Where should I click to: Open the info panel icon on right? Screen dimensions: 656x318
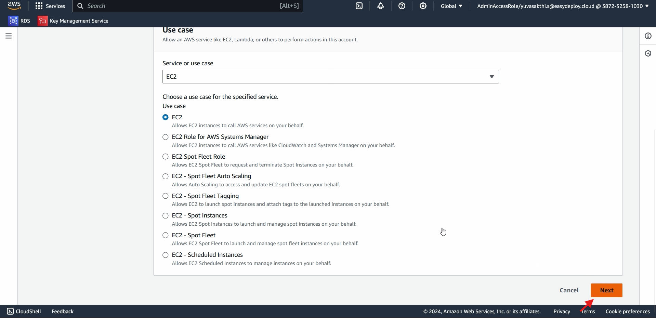648,36
